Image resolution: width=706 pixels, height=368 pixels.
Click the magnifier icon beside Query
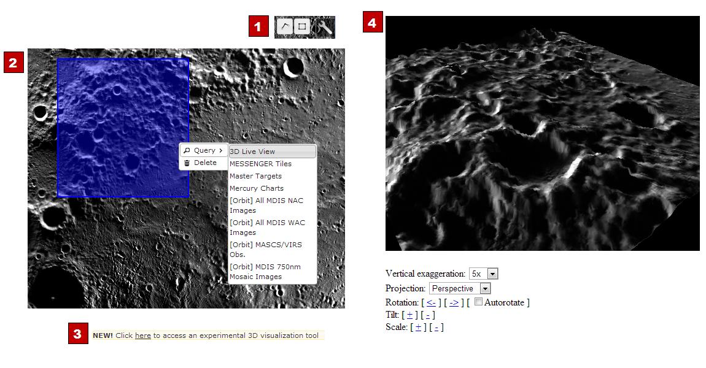point(187,151)
